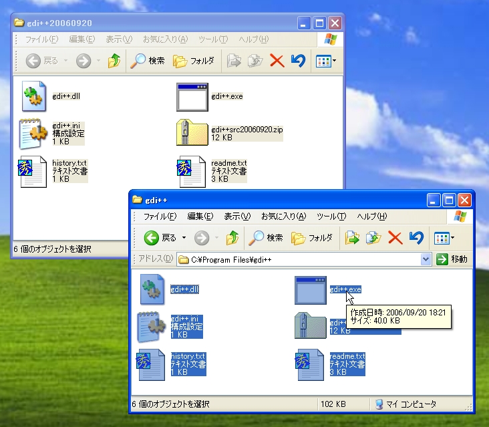Screen dimensions: 489x427
Task: Open Back history dropdown arrow in gdi++ window
Action: (x=184, y=238)
